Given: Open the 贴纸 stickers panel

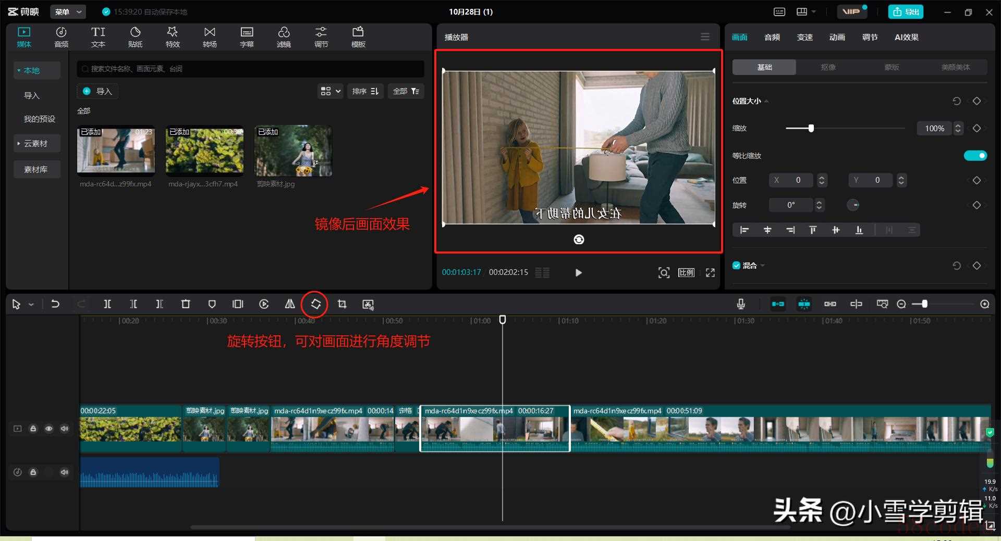Looking at the screenshot, I should (x=135, y=37).
